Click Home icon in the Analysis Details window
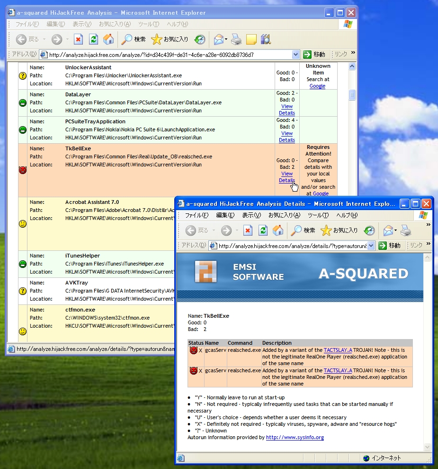 coord(278,230)
